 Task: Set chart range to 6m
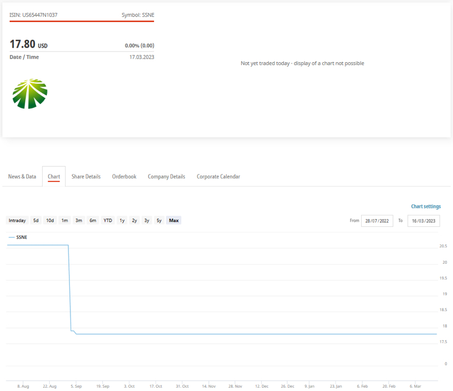tap(93, 220)
